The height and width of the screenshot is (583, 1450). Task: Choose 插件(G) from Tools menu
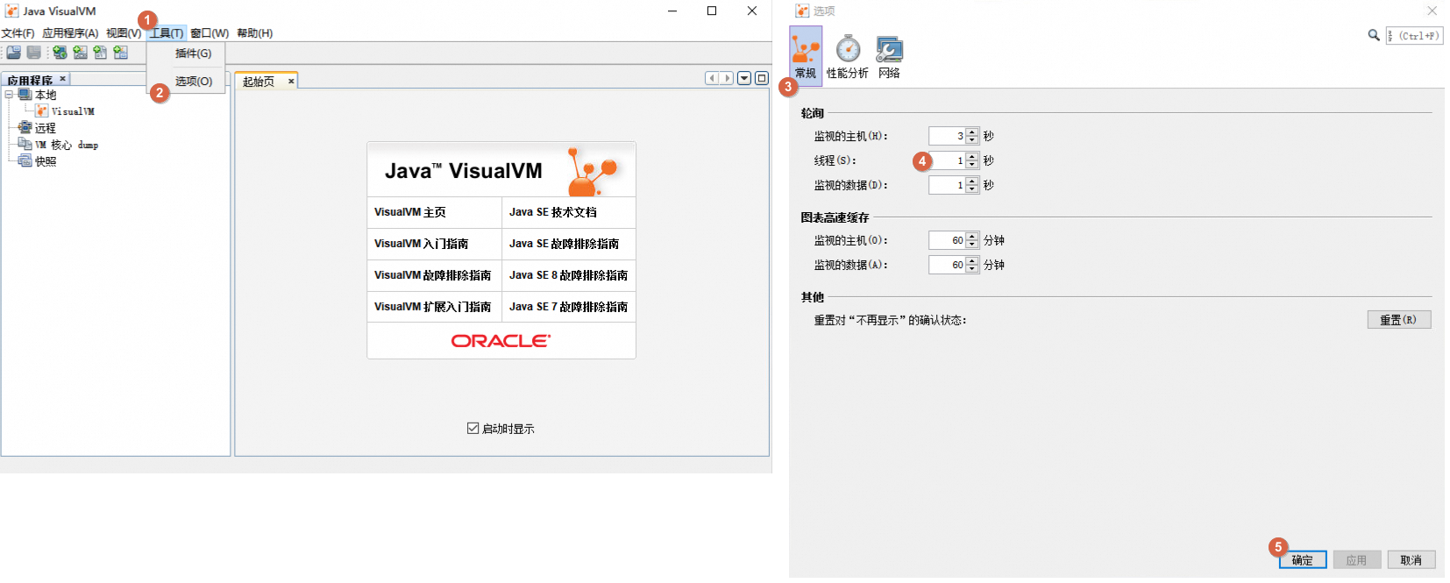click(x=186, y=53)
